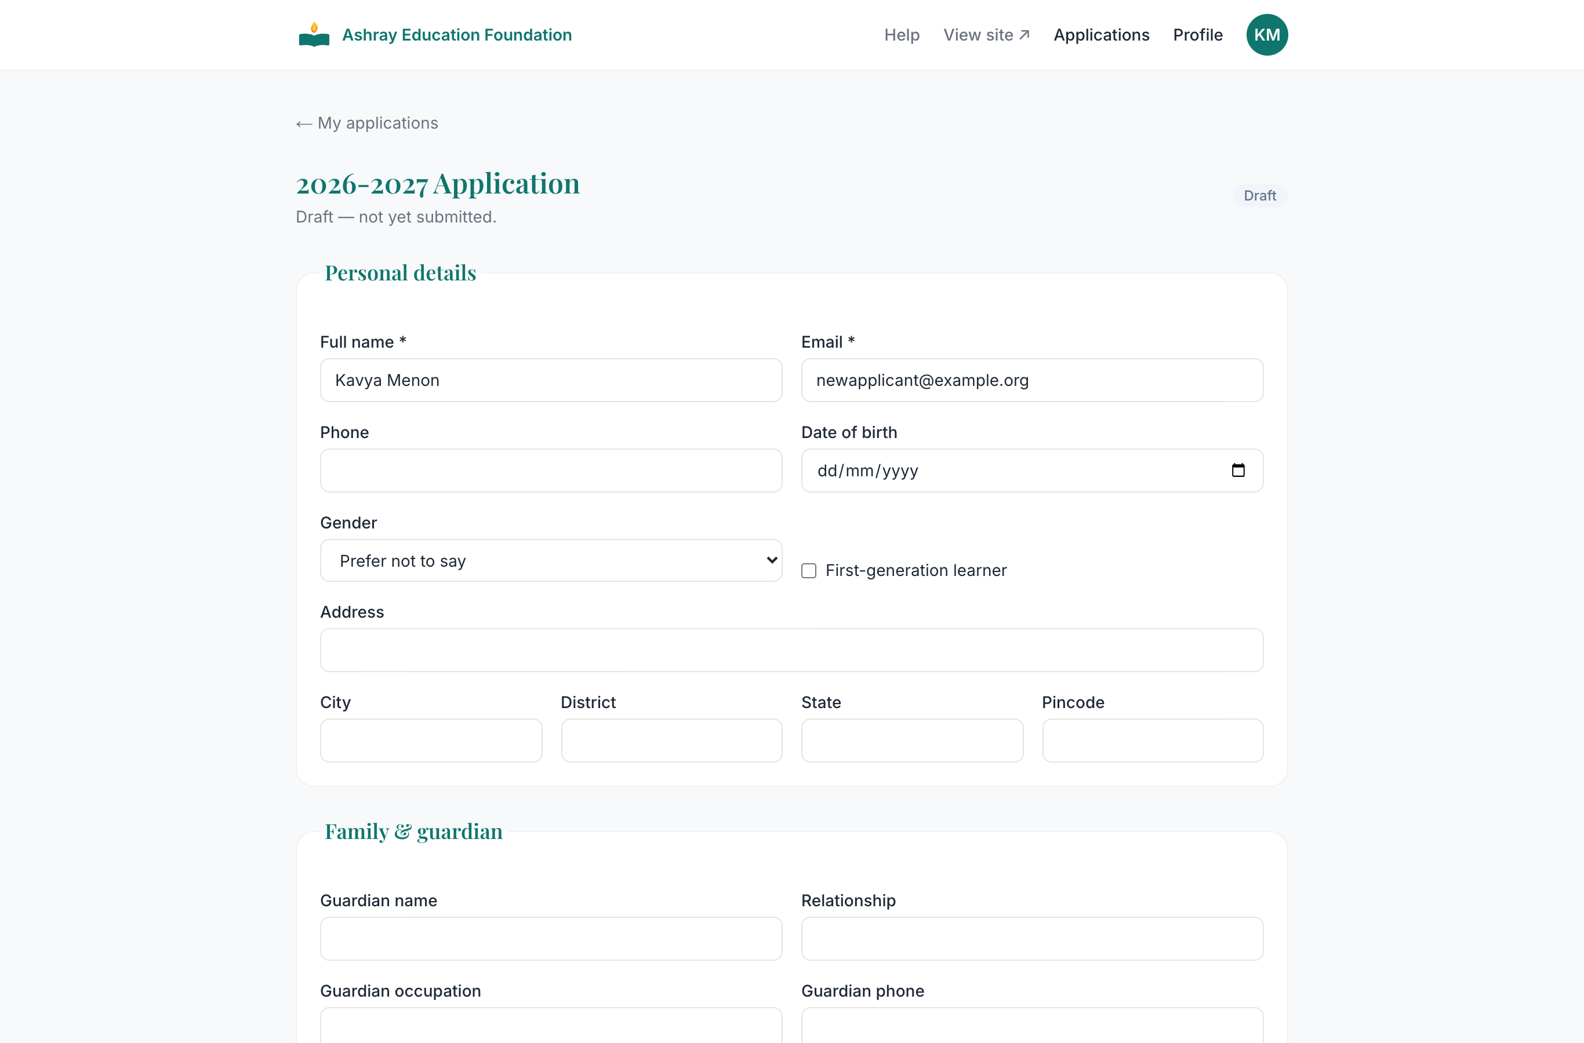Click the Guardian occupation label

(x=401, y=991)
